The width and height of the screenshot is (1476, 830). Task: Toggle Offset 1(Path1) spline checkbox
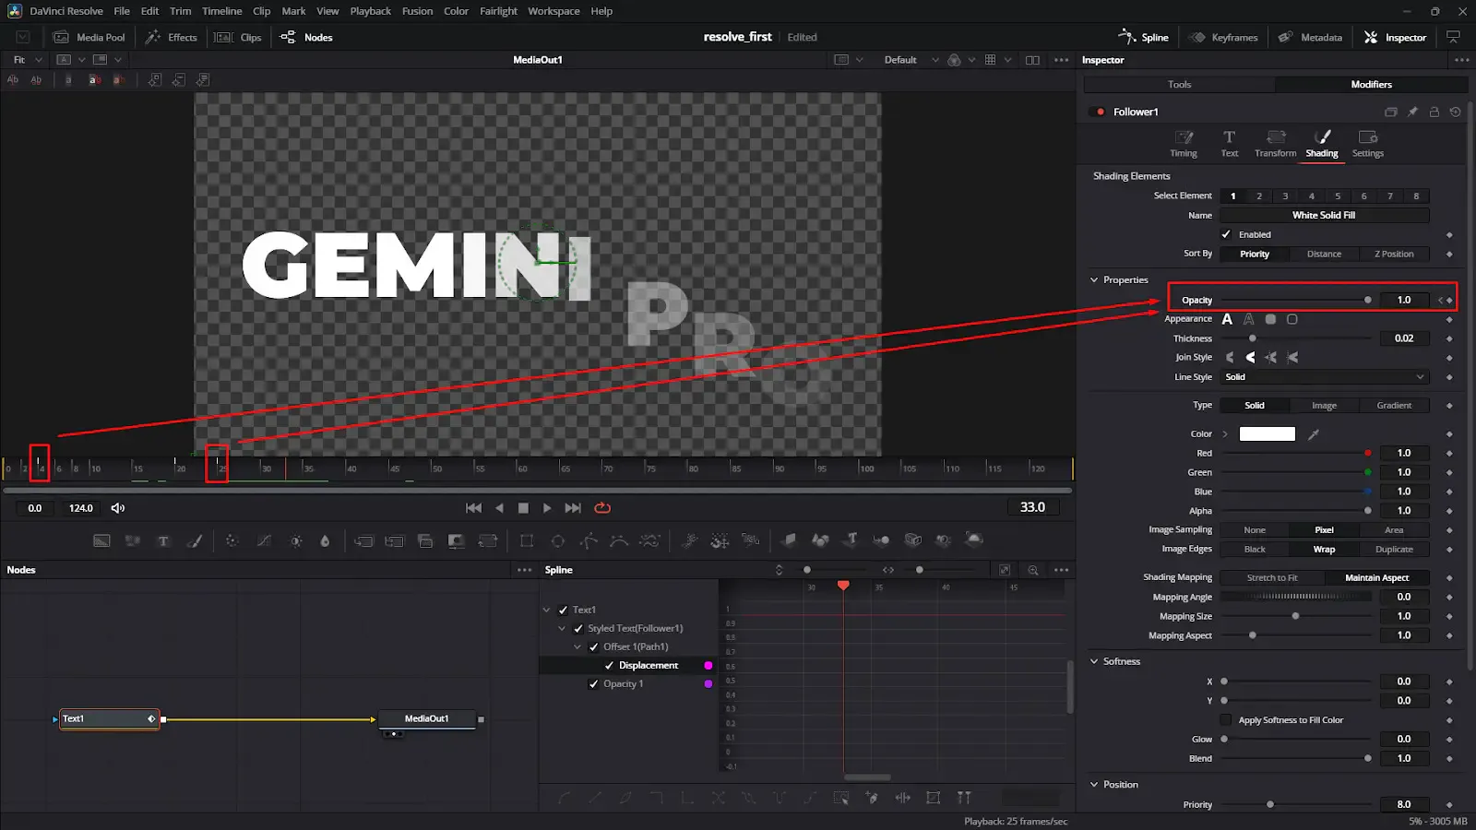click(593, 646)
